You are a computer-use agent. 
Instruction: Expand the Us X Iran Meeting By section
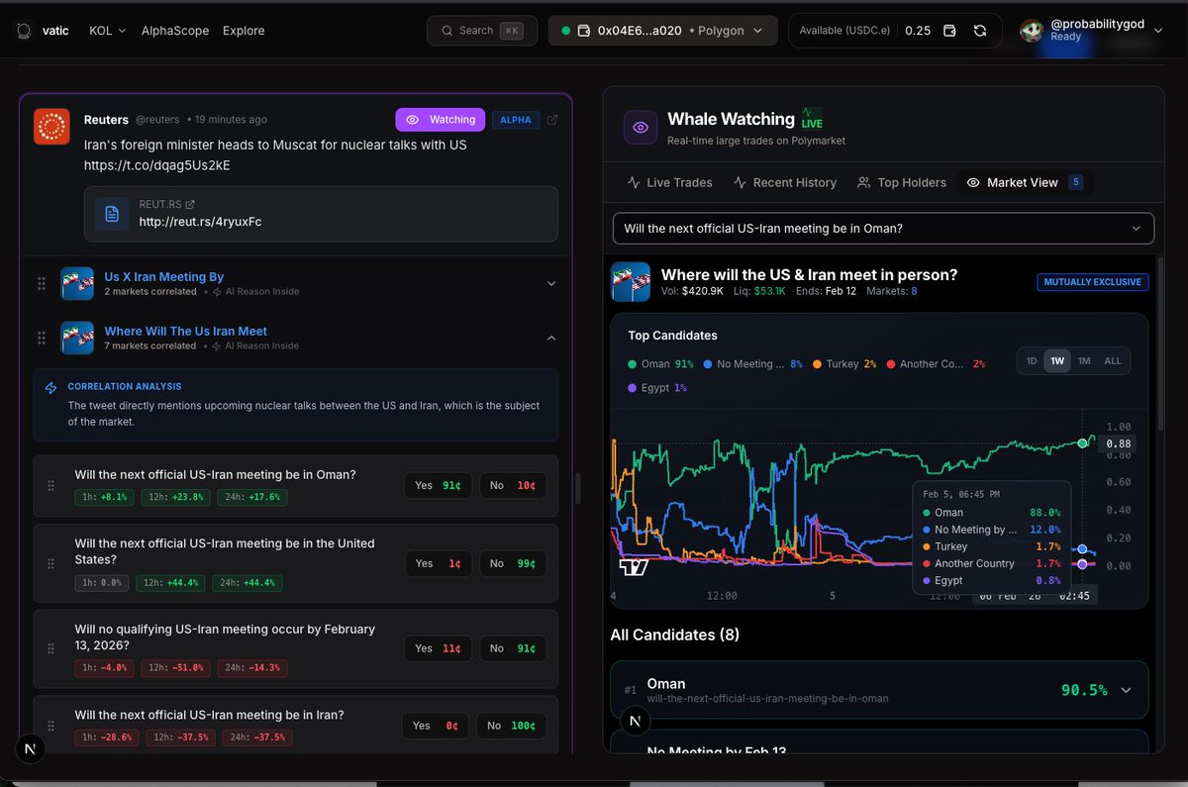[551, 283]
